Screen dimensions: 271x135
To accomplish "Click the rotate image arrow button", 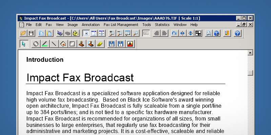I will click(174, 33).
